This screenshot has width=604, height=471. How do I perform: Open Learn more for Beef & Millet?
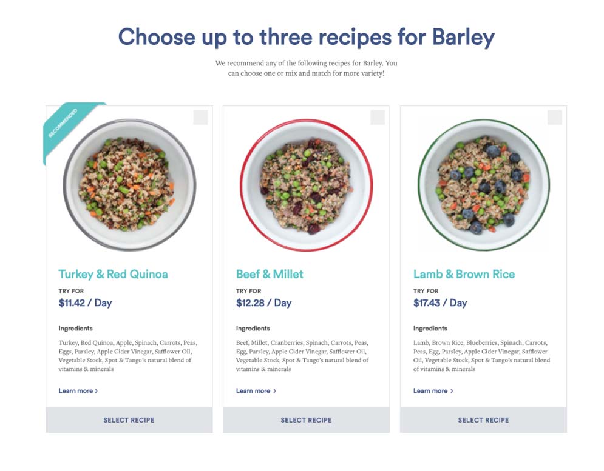click(256, 390)
